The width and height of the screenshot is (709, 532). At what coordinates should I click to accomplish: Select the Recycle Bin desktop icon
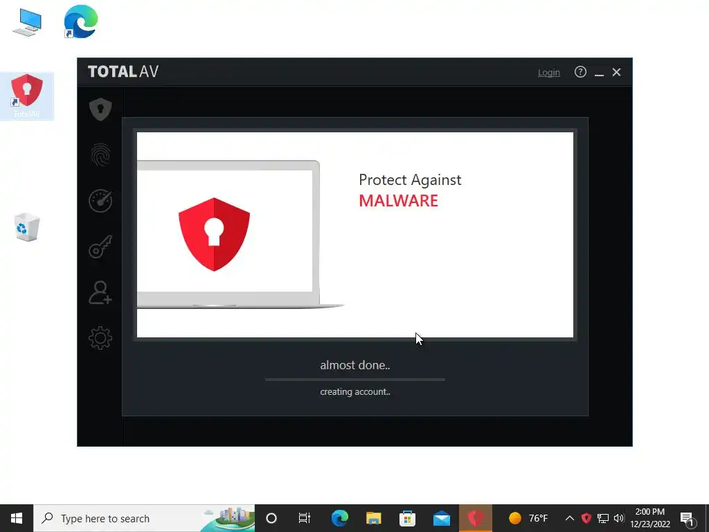click(x=27, y=227)
